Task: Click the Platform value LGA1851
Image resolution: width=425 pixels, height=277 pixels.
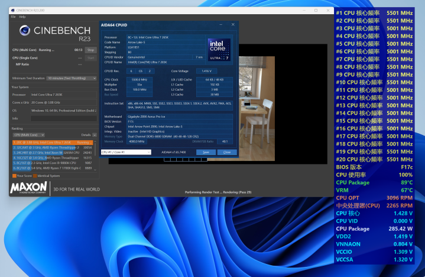Action: (x=166, y=47)
